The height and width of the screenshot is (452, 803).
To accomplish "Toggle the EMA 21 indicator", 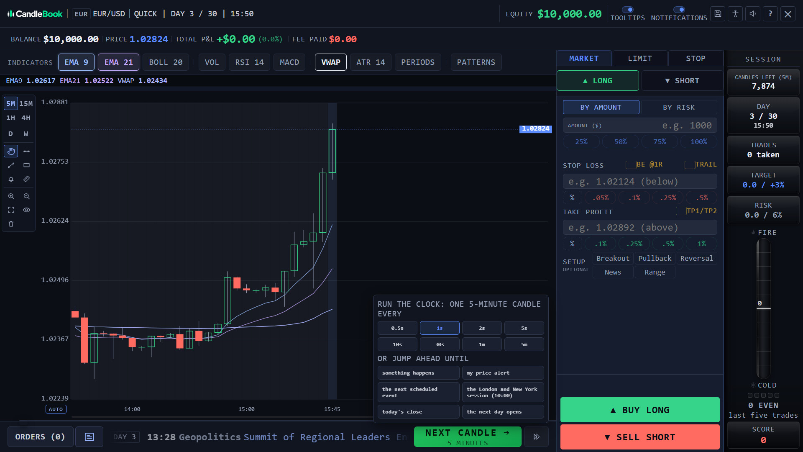I will [118, 62].
